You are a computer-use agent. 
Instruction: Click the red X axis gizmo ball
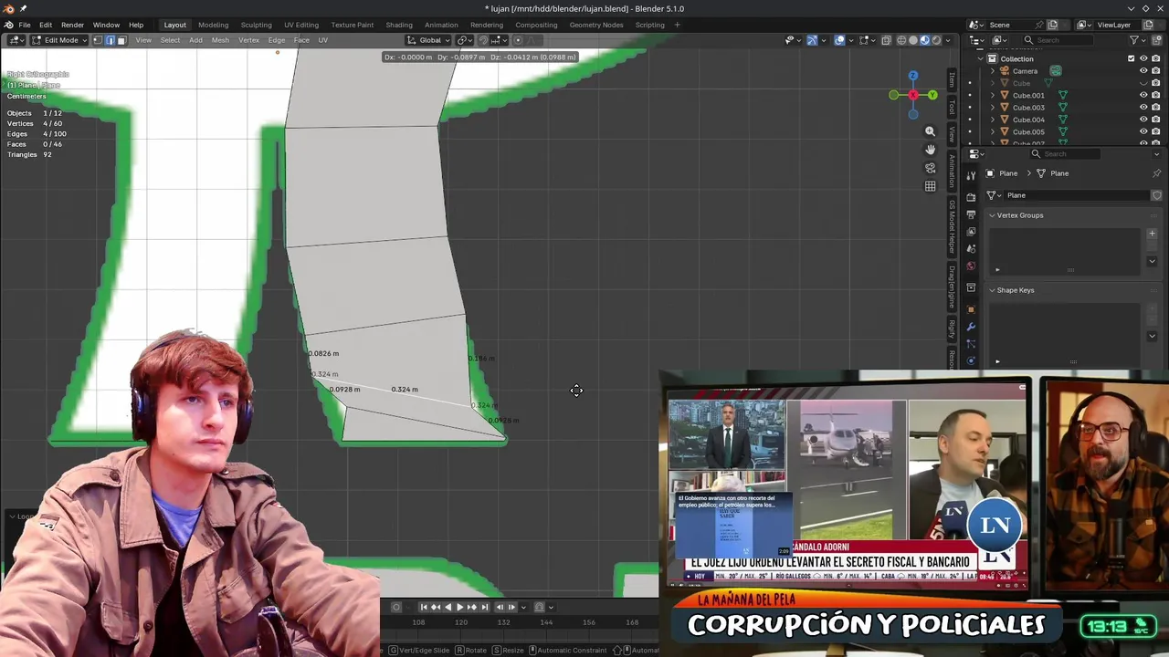click(912, 95)
